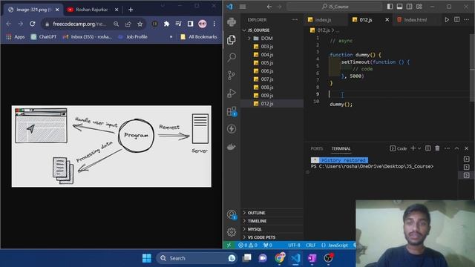Open the All Bookmarks folder
Screen dimensions: 475x267
199,36
